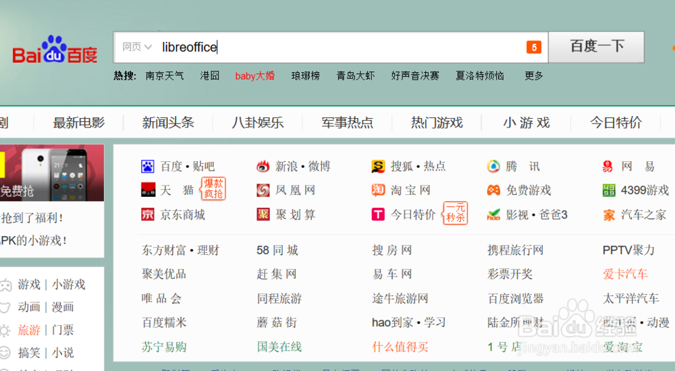The height and width of the screenshot is (371, 675).
Task: Switch to 今日特价 tab
Action: click(616, 123)
